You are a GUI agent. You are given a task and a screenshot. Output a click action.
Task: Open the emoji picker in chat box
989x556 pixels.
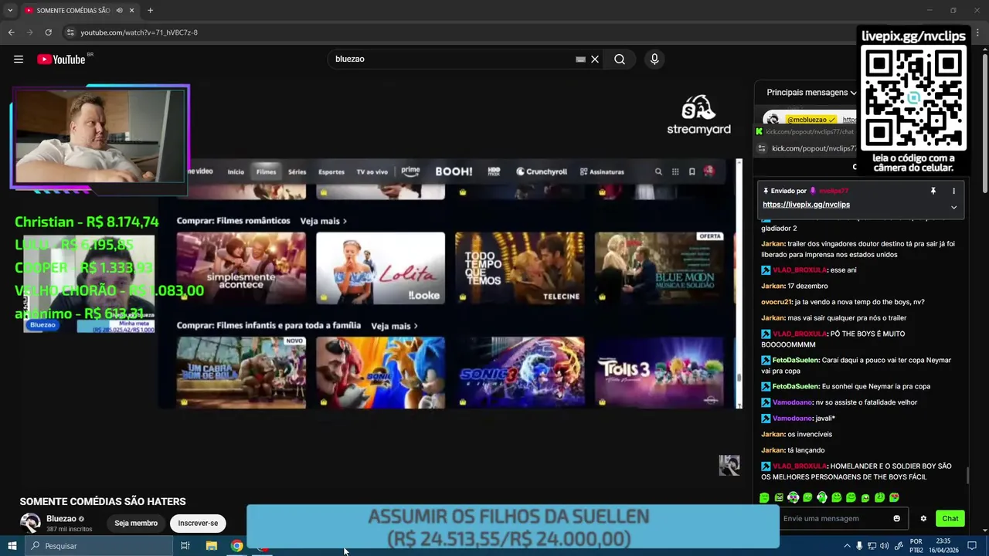(896, 518)
